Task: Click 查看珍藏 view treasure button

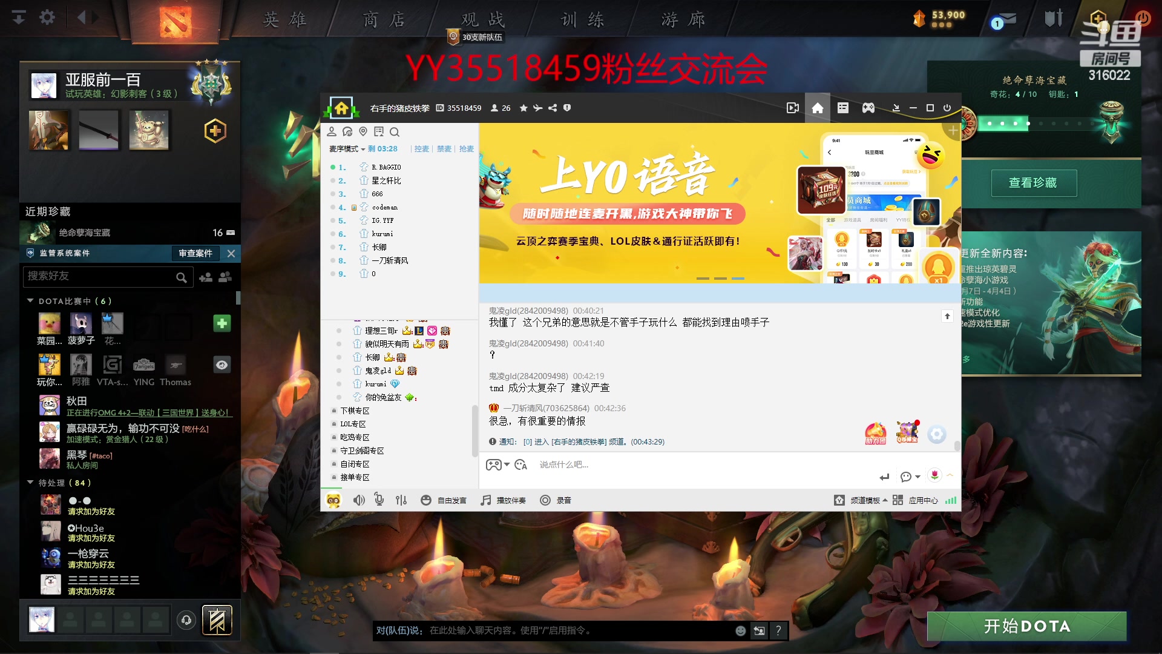Action: coord(1034,183)
